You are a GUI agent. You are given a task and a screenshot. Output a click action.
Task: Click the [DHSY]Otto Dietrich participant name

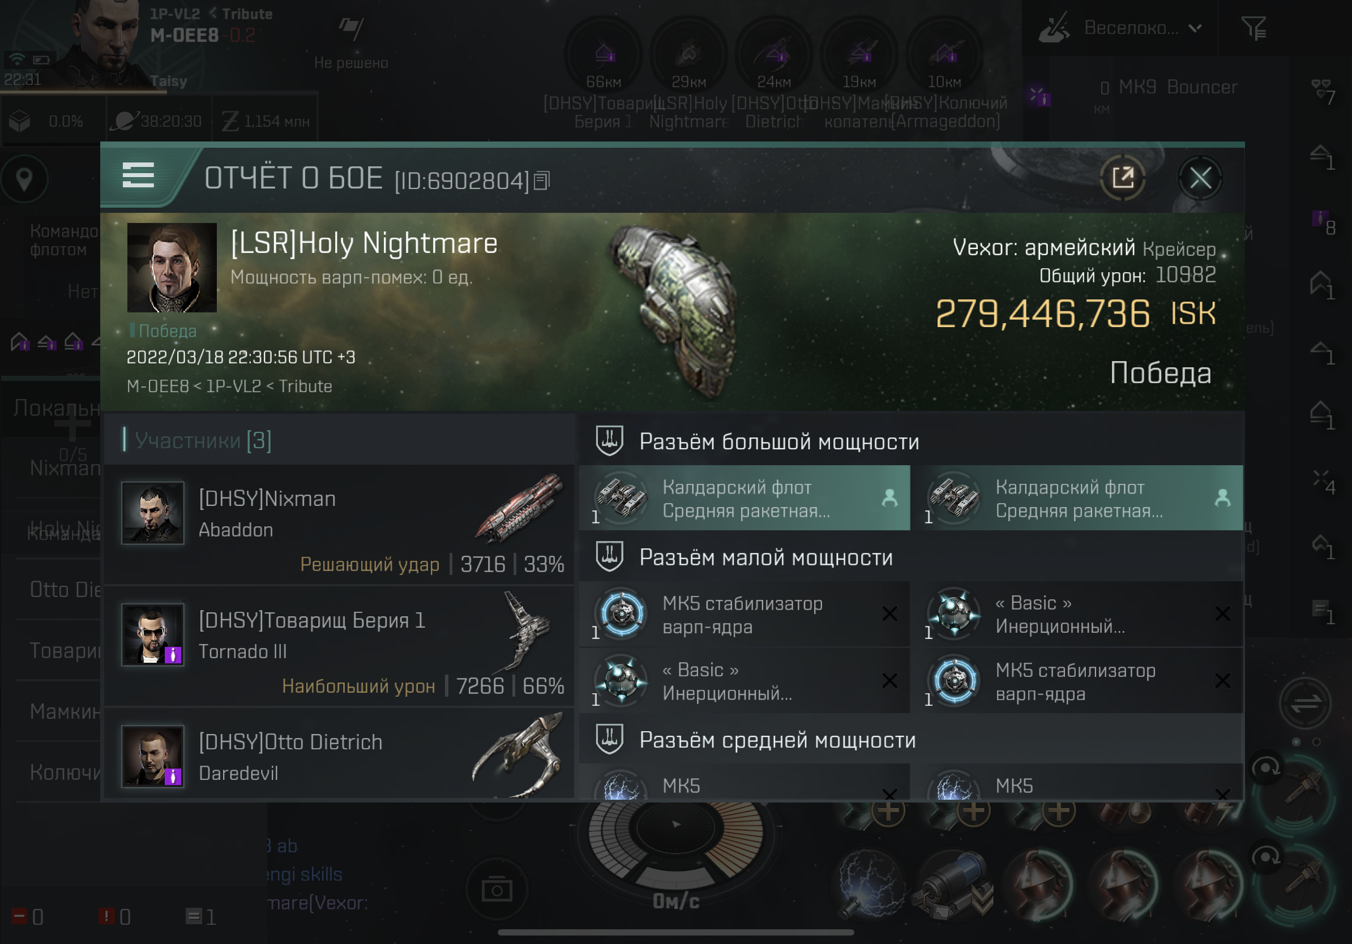290,741
